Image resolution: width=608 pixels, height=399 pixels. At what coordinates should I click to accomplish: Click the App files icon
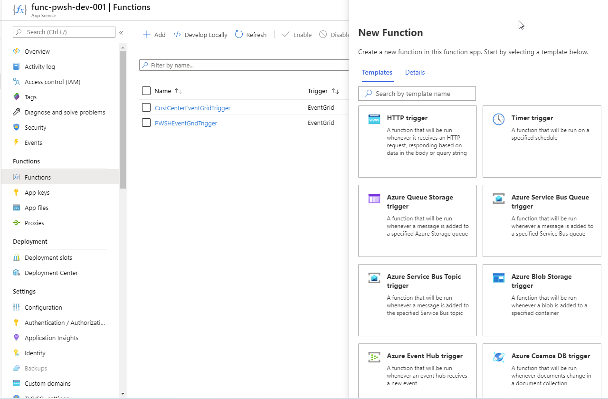coord(17,208)
